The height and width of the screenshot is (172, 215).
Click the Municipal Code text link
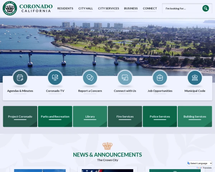pos(195,91)
